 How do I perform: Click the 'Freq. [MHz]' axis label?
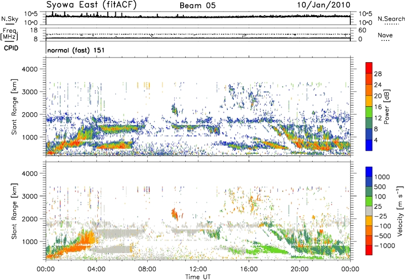[10, 34]
